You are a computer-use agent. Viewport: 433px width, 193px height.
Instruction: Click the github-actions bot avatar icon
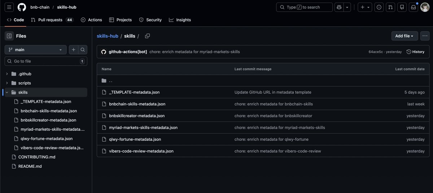pyautogui.click(x=104, y=52)
